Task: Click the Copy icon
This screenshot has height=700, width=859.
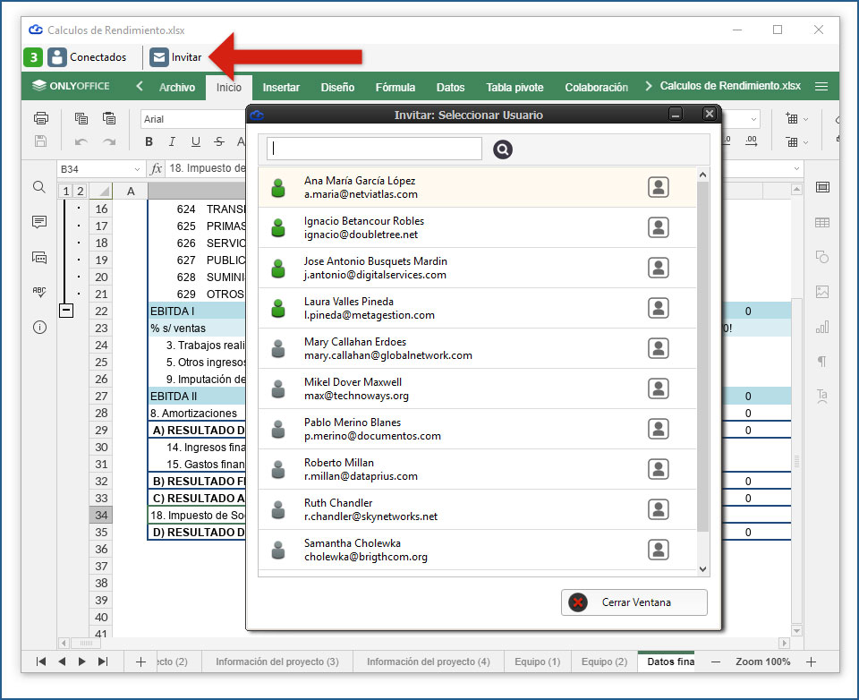Action: coord(81,118)
